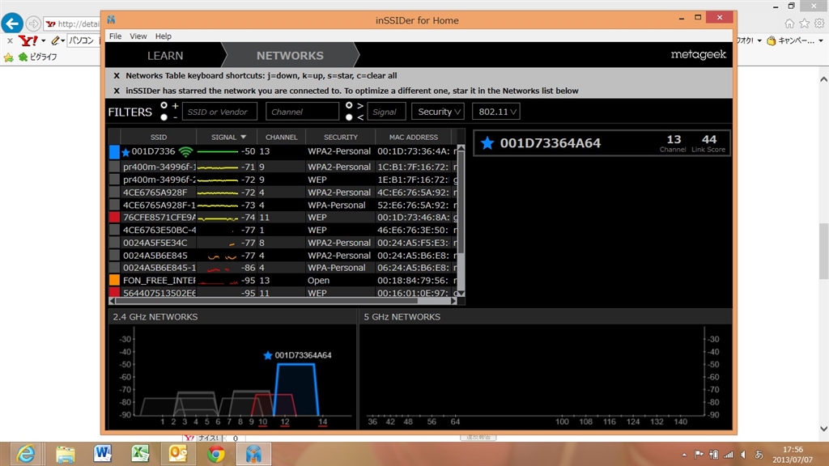Toggle the Japanese IME あ indicator
This screenshot has width=829, height=466.
point(758,454)
